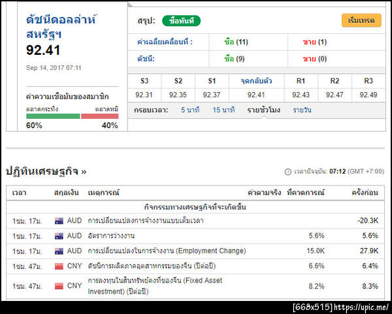Open อัตราการว่างงาน unemployment rate event

pyautogui.click(x=111, y=236)
